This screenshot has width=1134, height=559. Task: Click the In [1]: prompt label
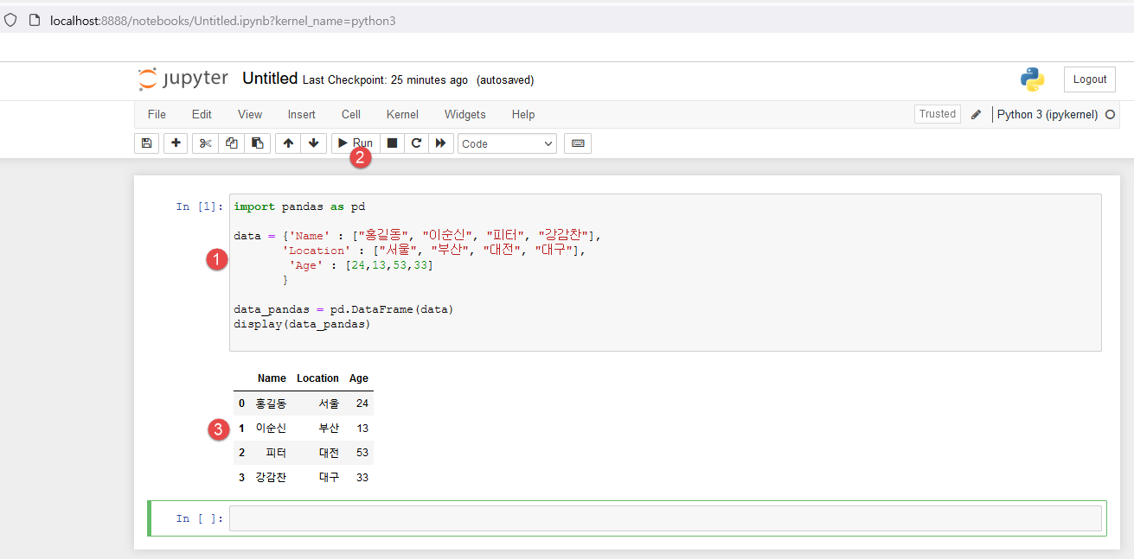(200, 206)
